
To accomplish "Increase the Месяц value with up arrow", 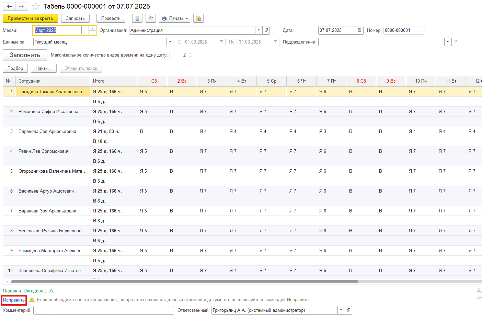I will tap(92, 28).
